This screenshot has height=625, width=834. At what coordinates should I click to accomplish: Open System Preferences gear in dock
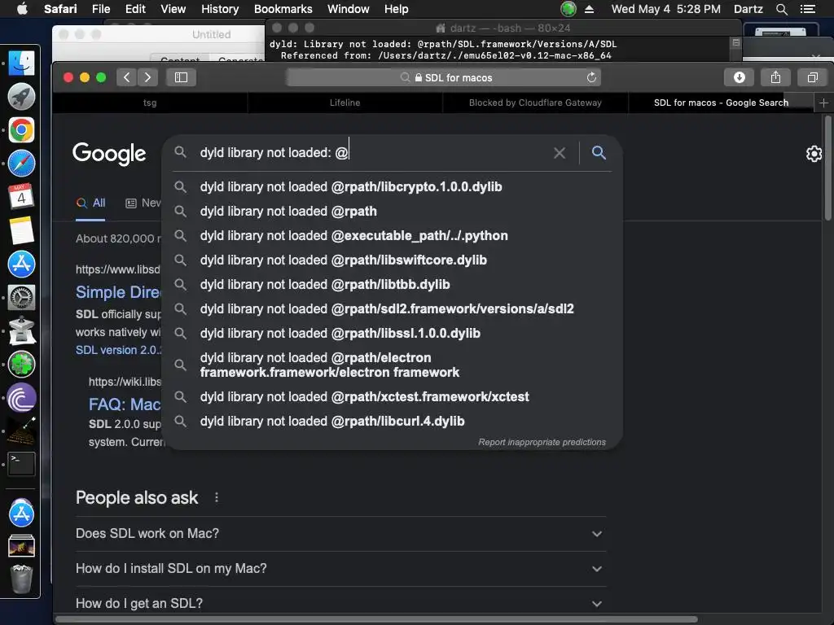(21, 298)
